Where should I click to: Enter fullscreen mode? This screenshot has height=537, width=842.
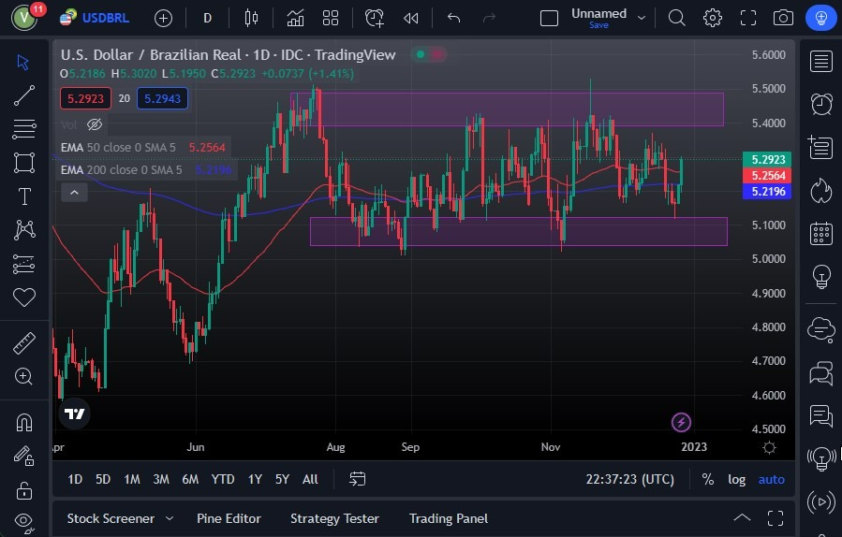tap(748, 18)
